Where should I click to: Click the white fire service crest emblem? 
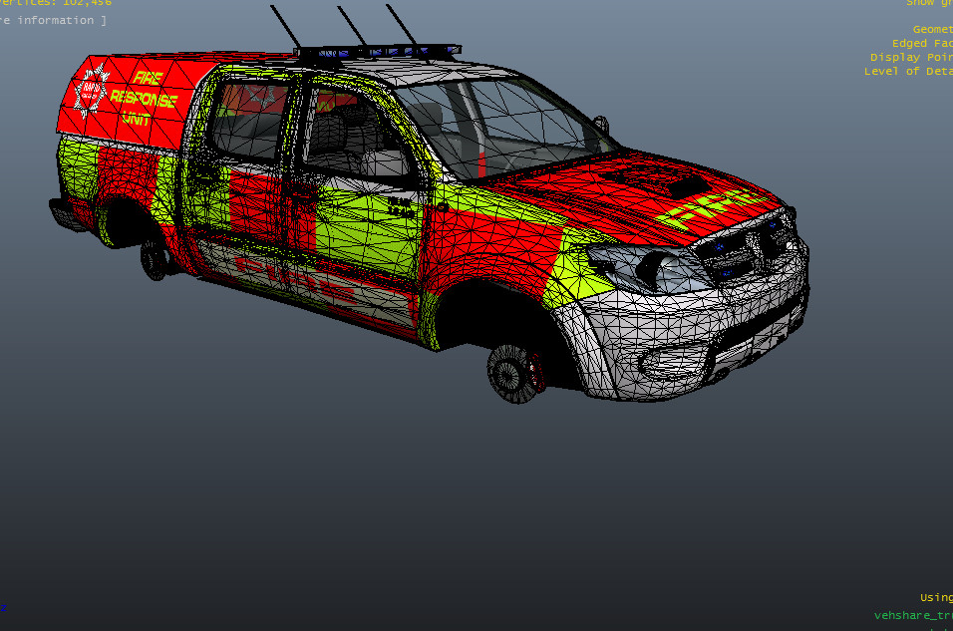point(93,94)
